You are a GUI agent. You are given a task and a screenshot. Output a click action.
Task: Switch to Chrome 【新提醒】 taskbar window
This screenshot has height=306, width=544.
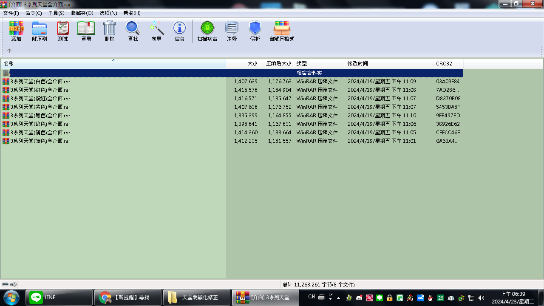[x=128, y=297]
